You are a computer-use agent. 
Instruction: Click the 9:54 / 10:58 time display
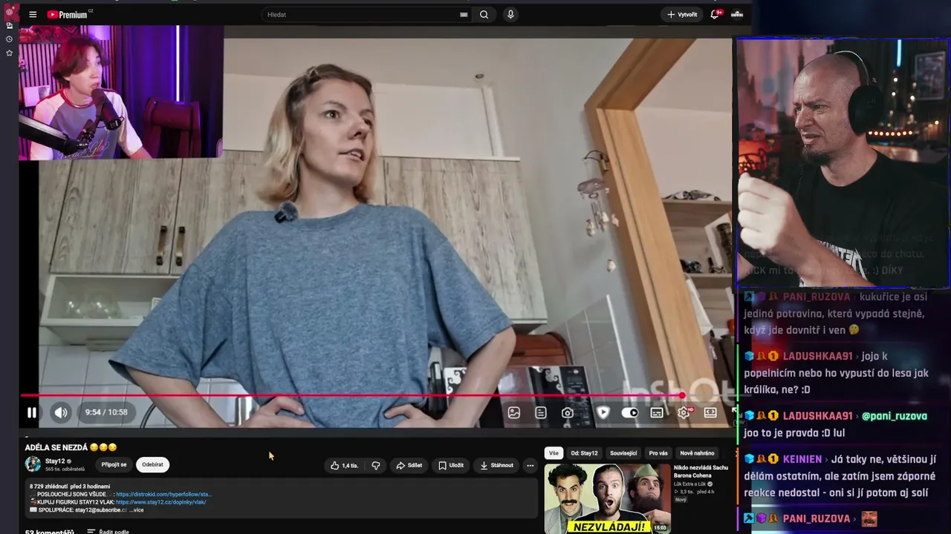point(106,412)
